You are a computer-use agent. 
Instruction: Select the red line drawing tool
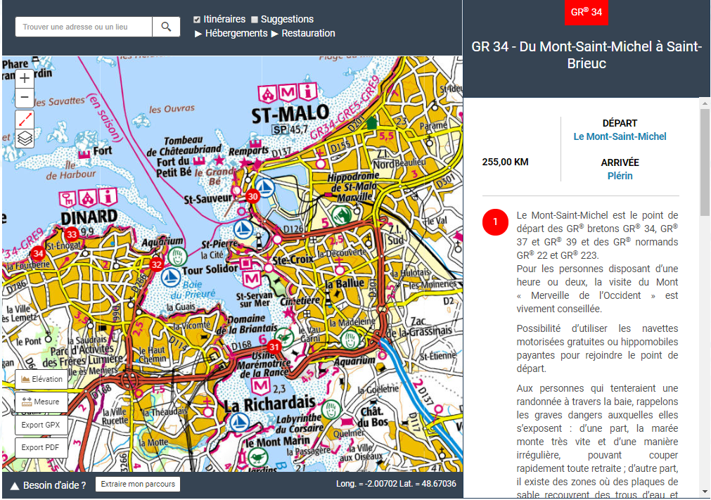click(25, 120)
